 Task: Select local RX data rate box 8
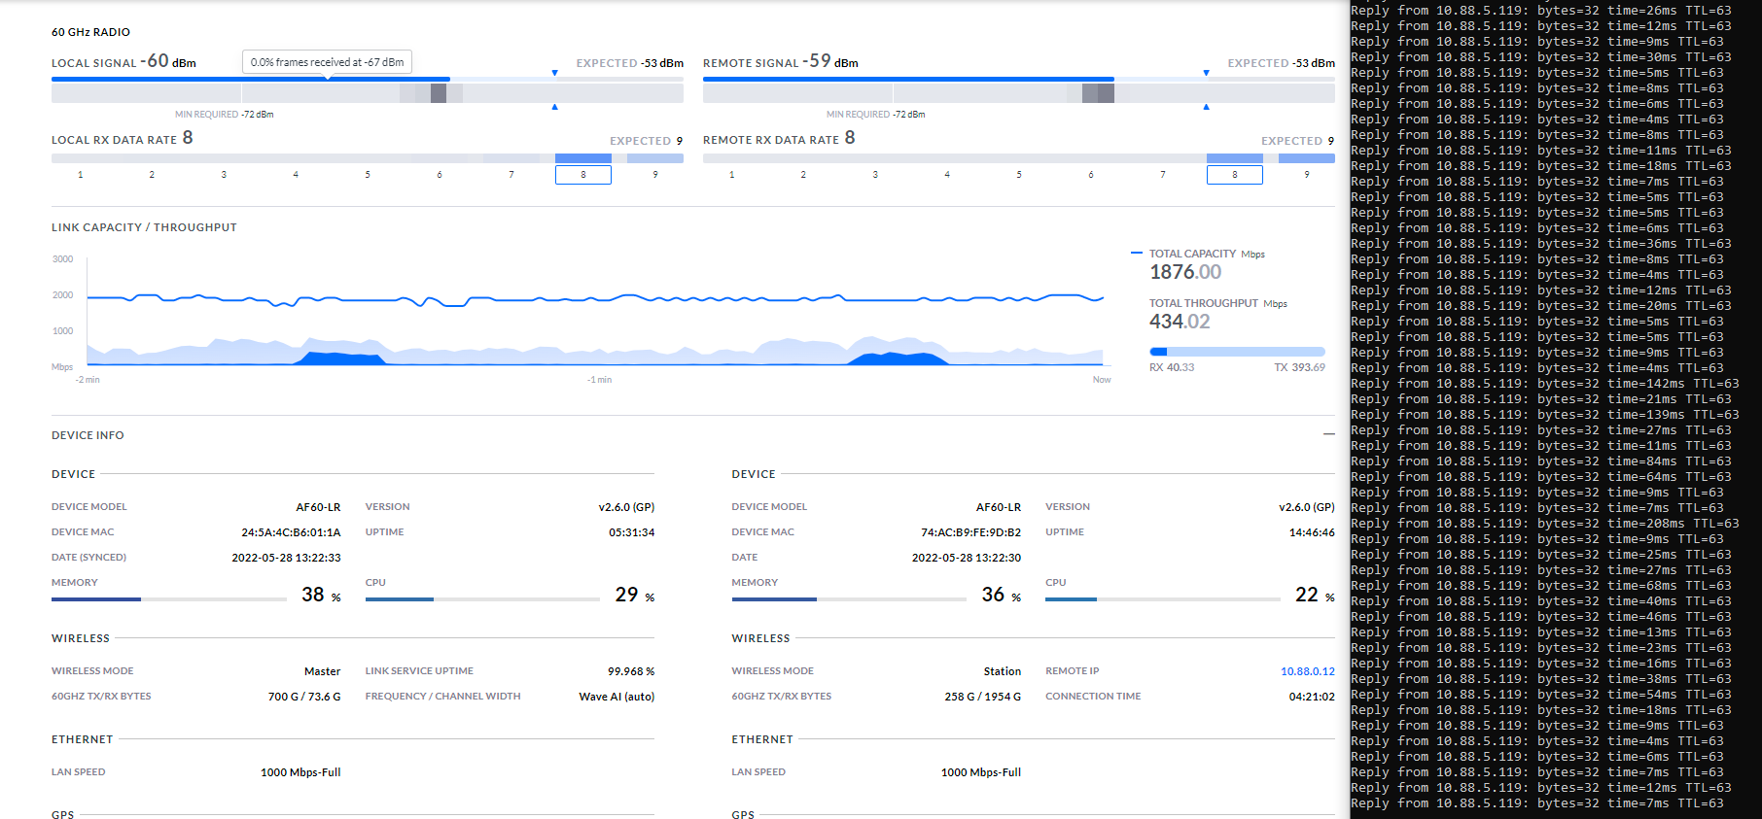click(x=583, y=175)
